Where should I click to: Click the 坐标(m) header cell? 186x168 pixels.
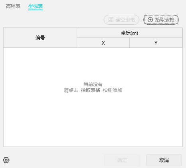pos(129,33)
